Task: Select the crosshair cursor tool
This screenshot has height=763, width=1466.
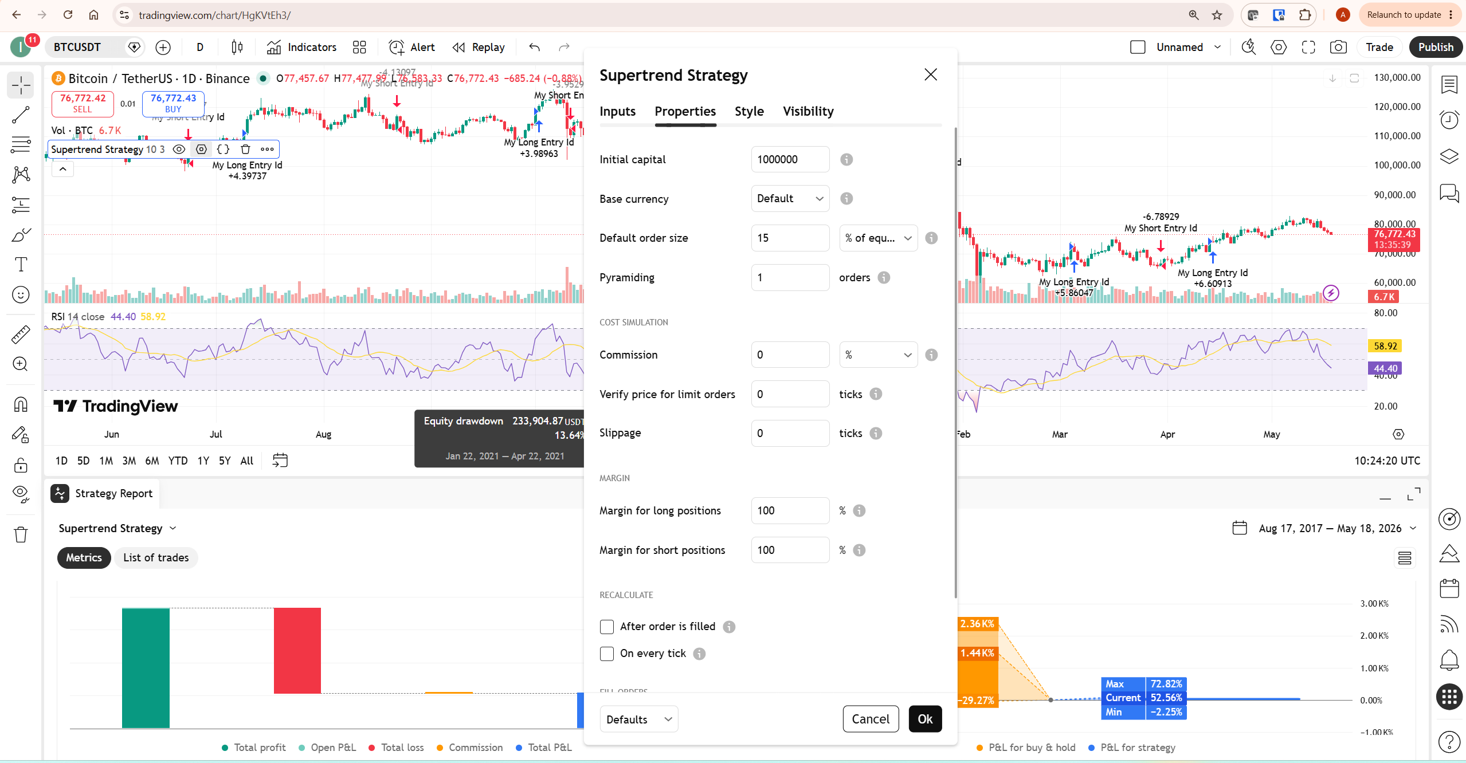Action: [21, 85]
